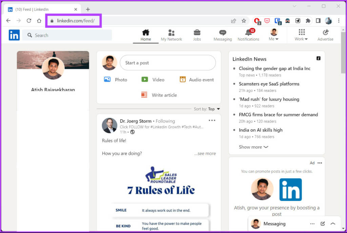Click the share page icon in address bar

pyautogui.click(x=233, y=21)
